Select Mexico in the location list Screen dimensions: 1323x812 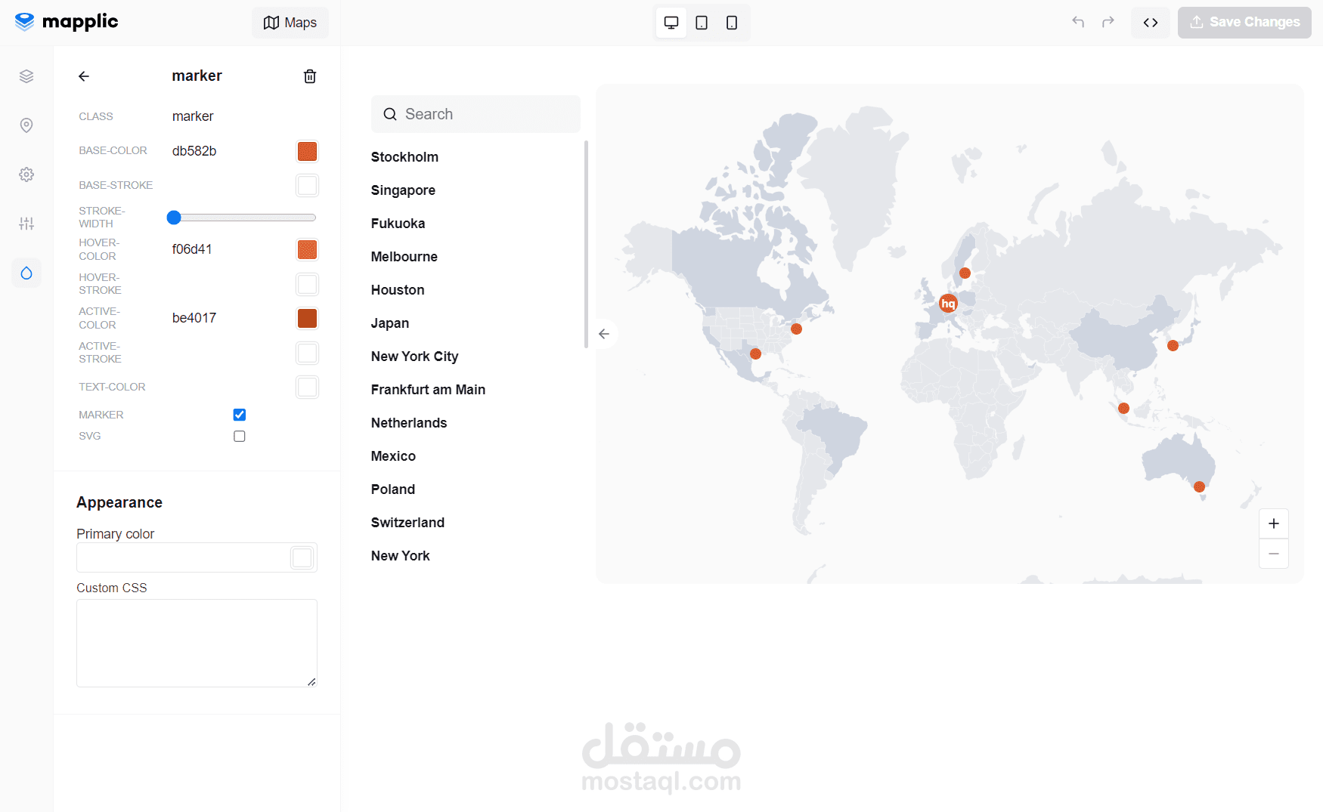pyautogui.click(x=393, y=456)
